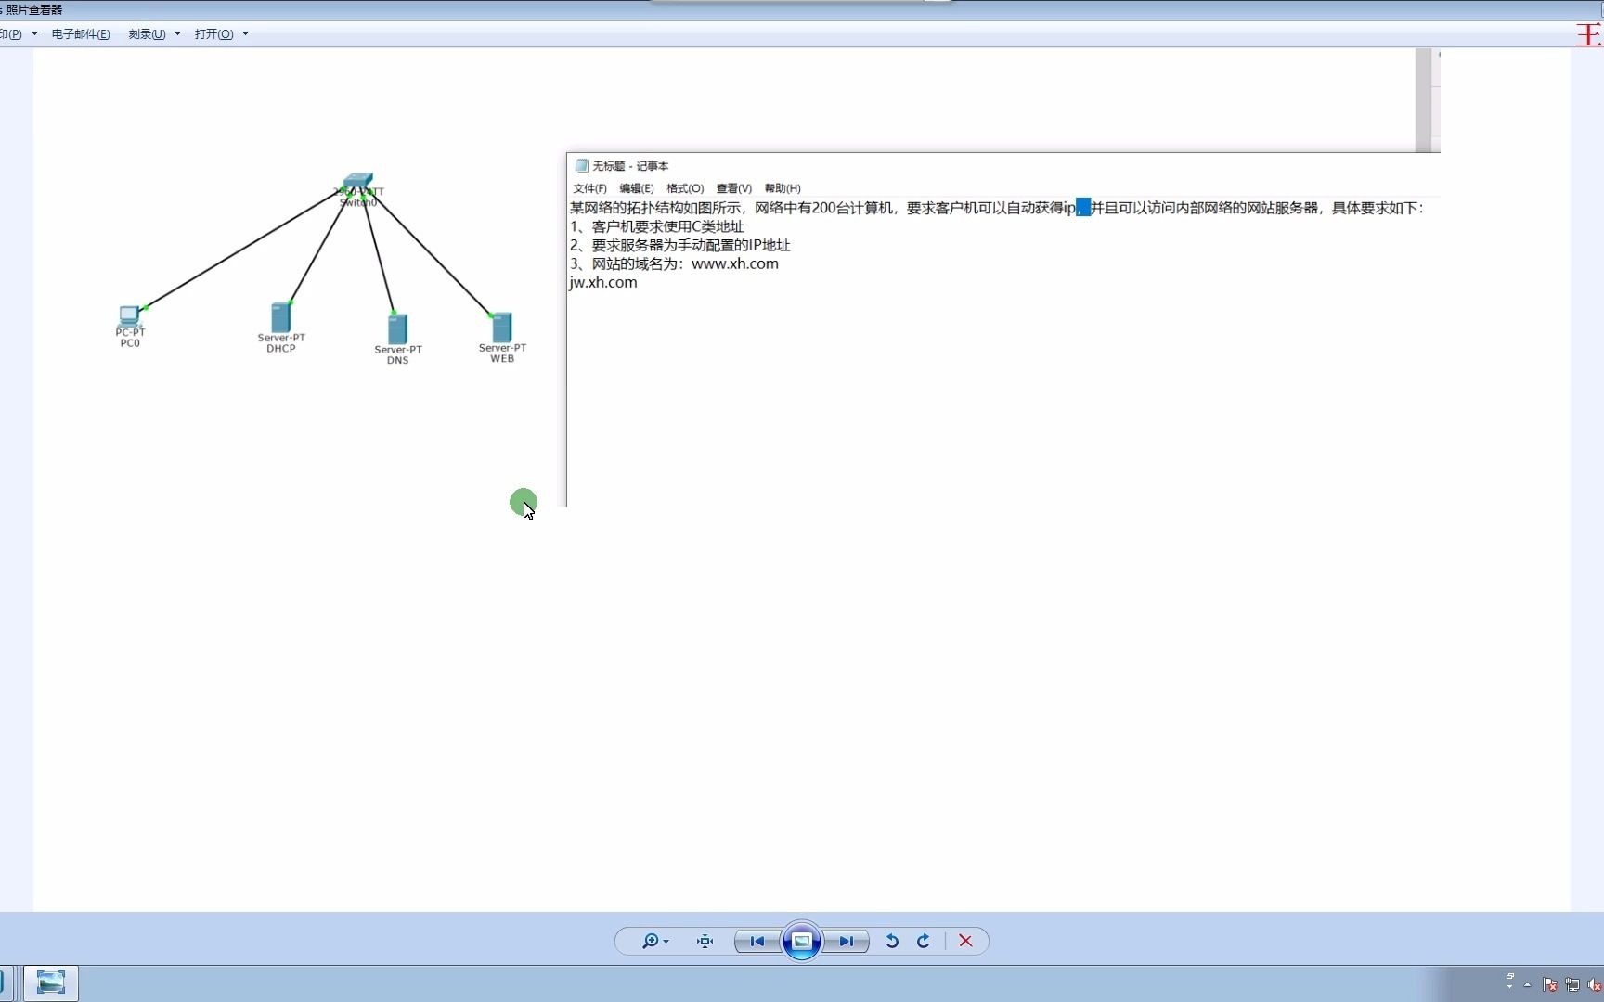Start the slideshow with center button

pyautogui.click(x=802, y=941)
